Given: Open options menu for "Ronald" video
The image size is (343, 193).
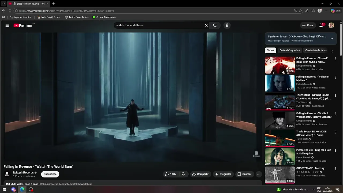Looking at the screenshot, I should [335, 59].
